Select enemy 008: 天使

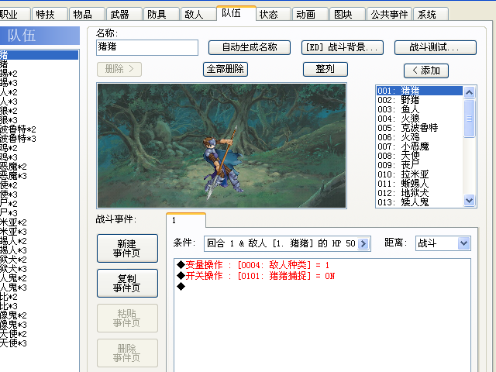click(x=419, y=156)
